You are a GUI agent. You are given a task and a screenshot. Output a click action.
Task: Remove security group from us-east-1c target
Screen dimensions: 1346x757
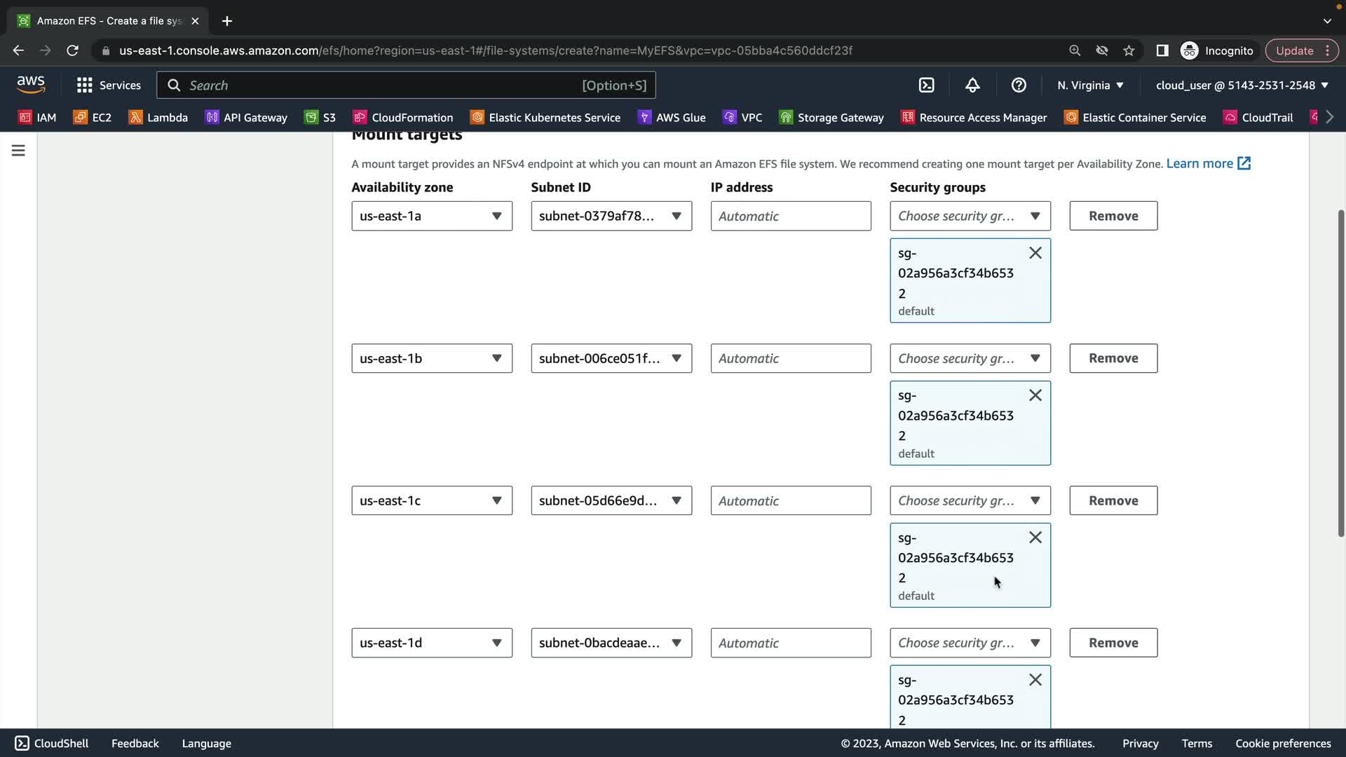tap(1035, 538)
